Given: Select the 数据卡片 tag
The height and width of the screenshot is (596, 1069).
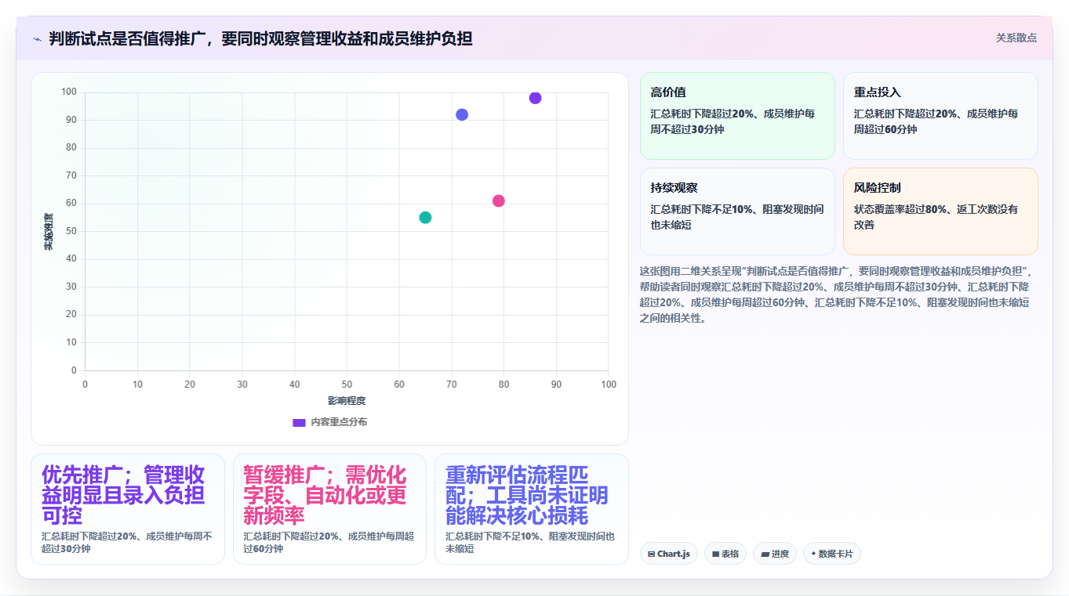Looking at the screenshot, I should pos(832,554).
